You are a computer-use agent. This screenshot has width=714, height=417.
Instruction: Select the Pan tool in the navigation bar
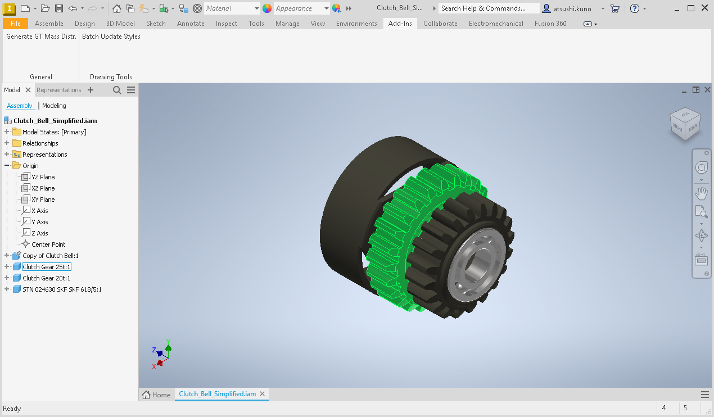point(701,193)
